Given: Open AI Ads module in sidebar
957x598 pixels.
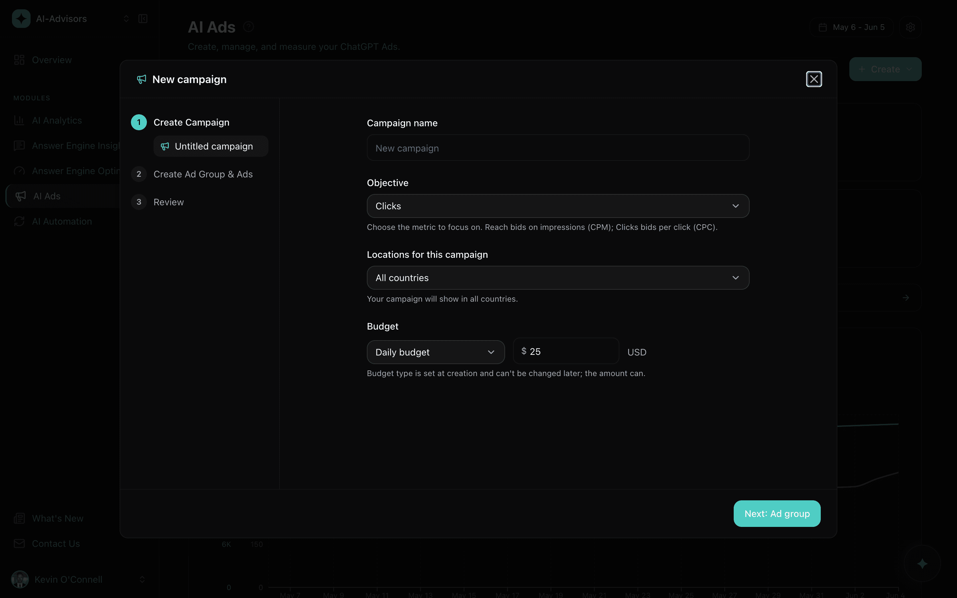Looking at the screenshot, I should click(63, 196).
